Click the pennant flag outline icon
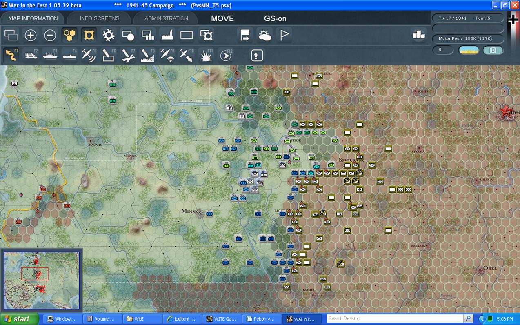The image size is (520, 325). (284, 35)
